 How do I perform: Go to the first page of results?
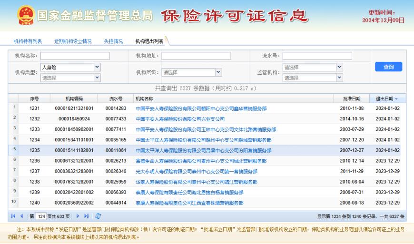[x=13, y=216]
